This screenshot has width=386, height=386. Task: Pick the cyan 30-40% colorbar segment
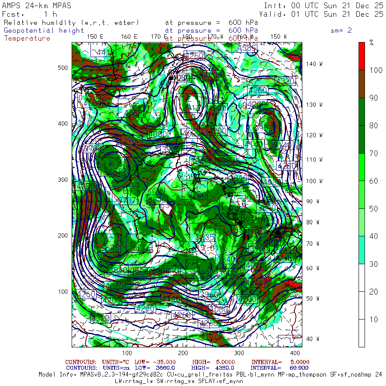362,250
